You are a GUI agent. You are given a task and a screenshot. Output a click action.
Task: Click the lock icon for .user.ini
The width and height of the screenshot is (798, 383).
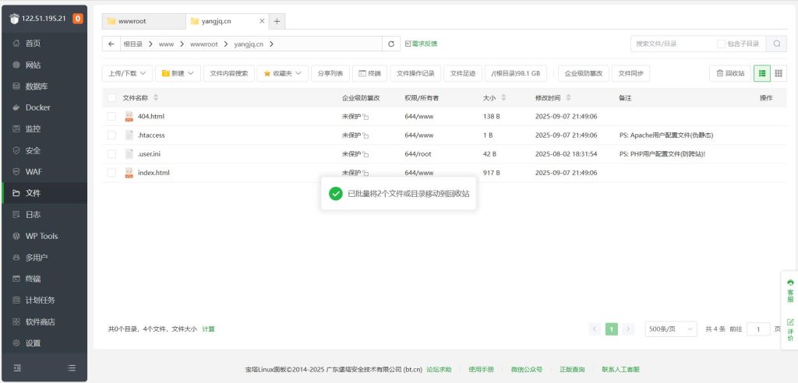pos(365,155)
